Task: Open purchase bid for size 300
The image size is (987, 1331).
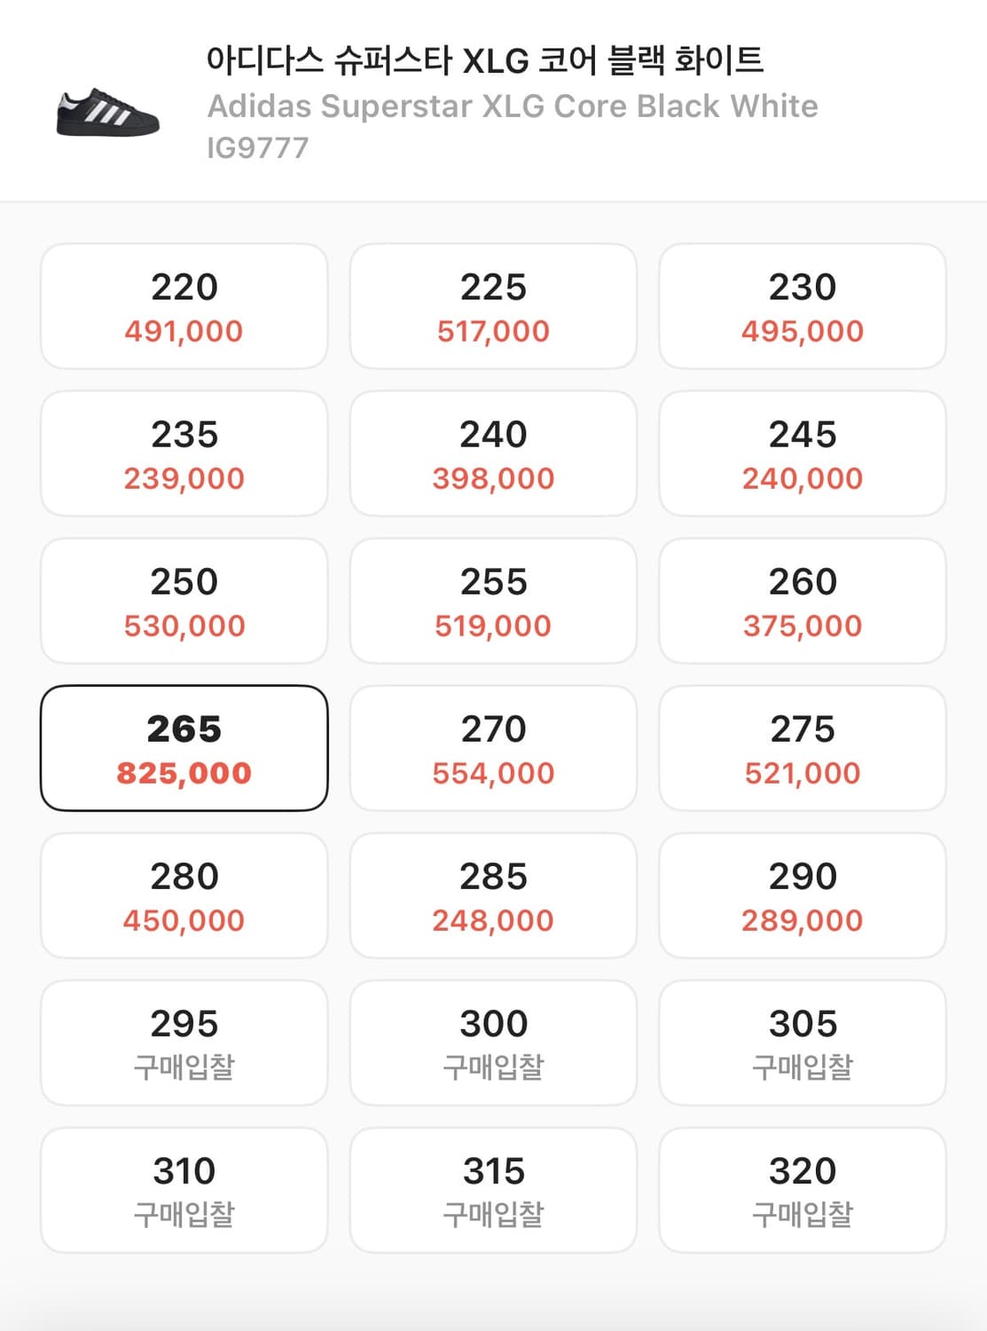Action: coord(493,1044)
